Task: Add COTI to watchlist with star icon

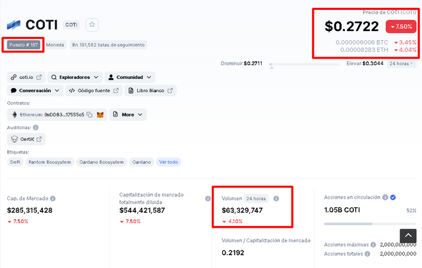Action: [92, 25]
